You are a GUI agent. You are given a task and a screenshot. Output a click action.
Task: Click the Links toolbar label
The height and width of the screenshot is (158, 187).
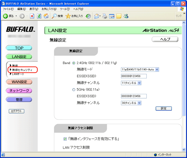pos(179,16)
